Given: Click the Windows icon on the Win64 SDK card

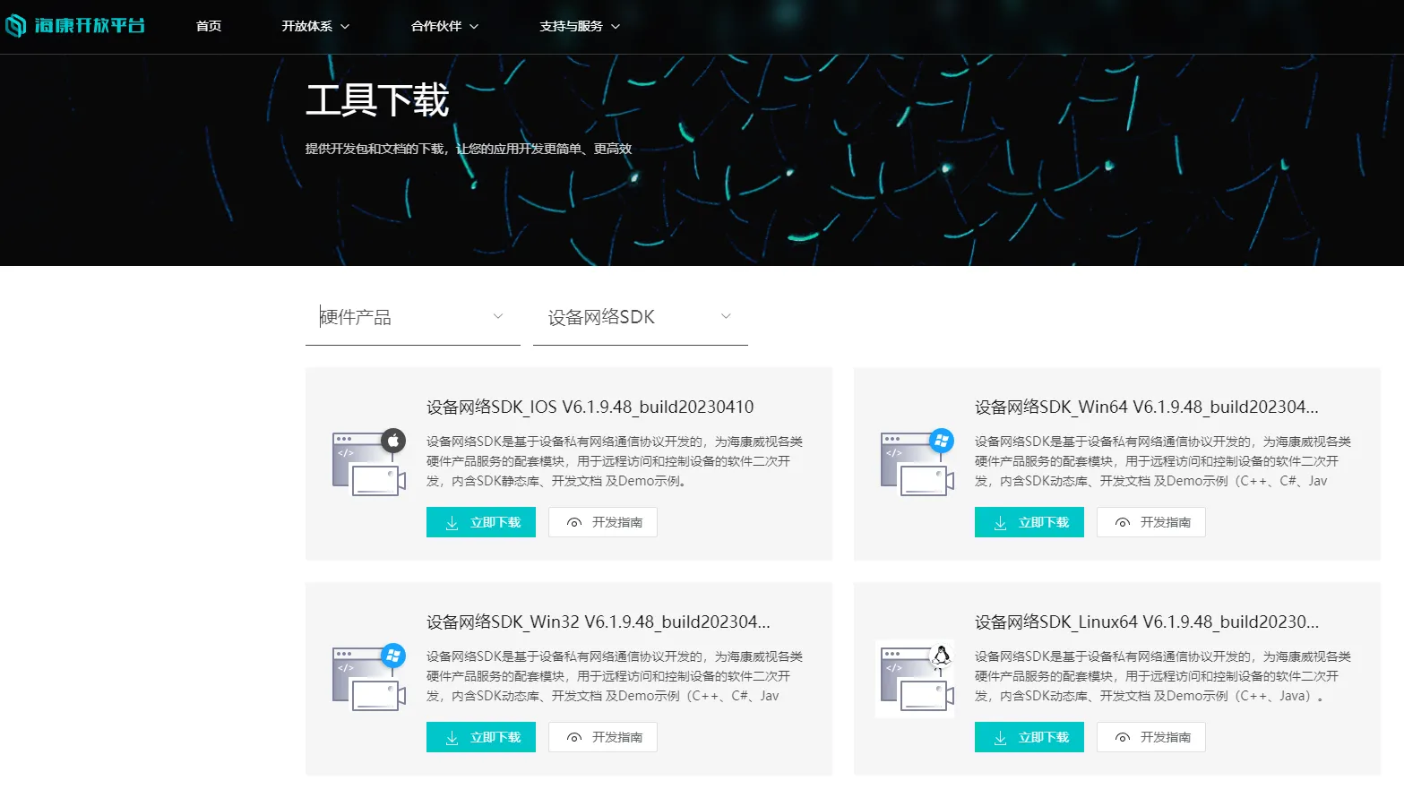Looking at the screenshot, I should tap(943, 438).
